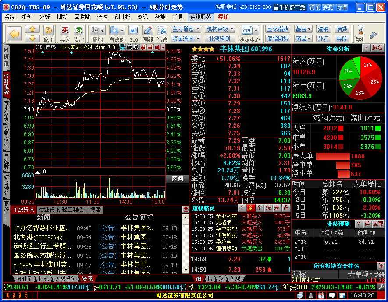Screen dimensions: 388x302
Task: Expand the 大单净比% sort arrow
Action: tap(383, 274)
